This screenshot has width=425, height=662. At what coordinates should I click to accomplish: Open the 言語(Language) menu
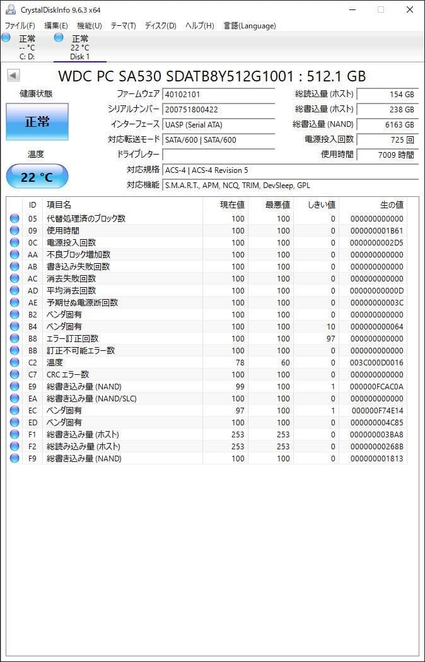coord(250,26)
